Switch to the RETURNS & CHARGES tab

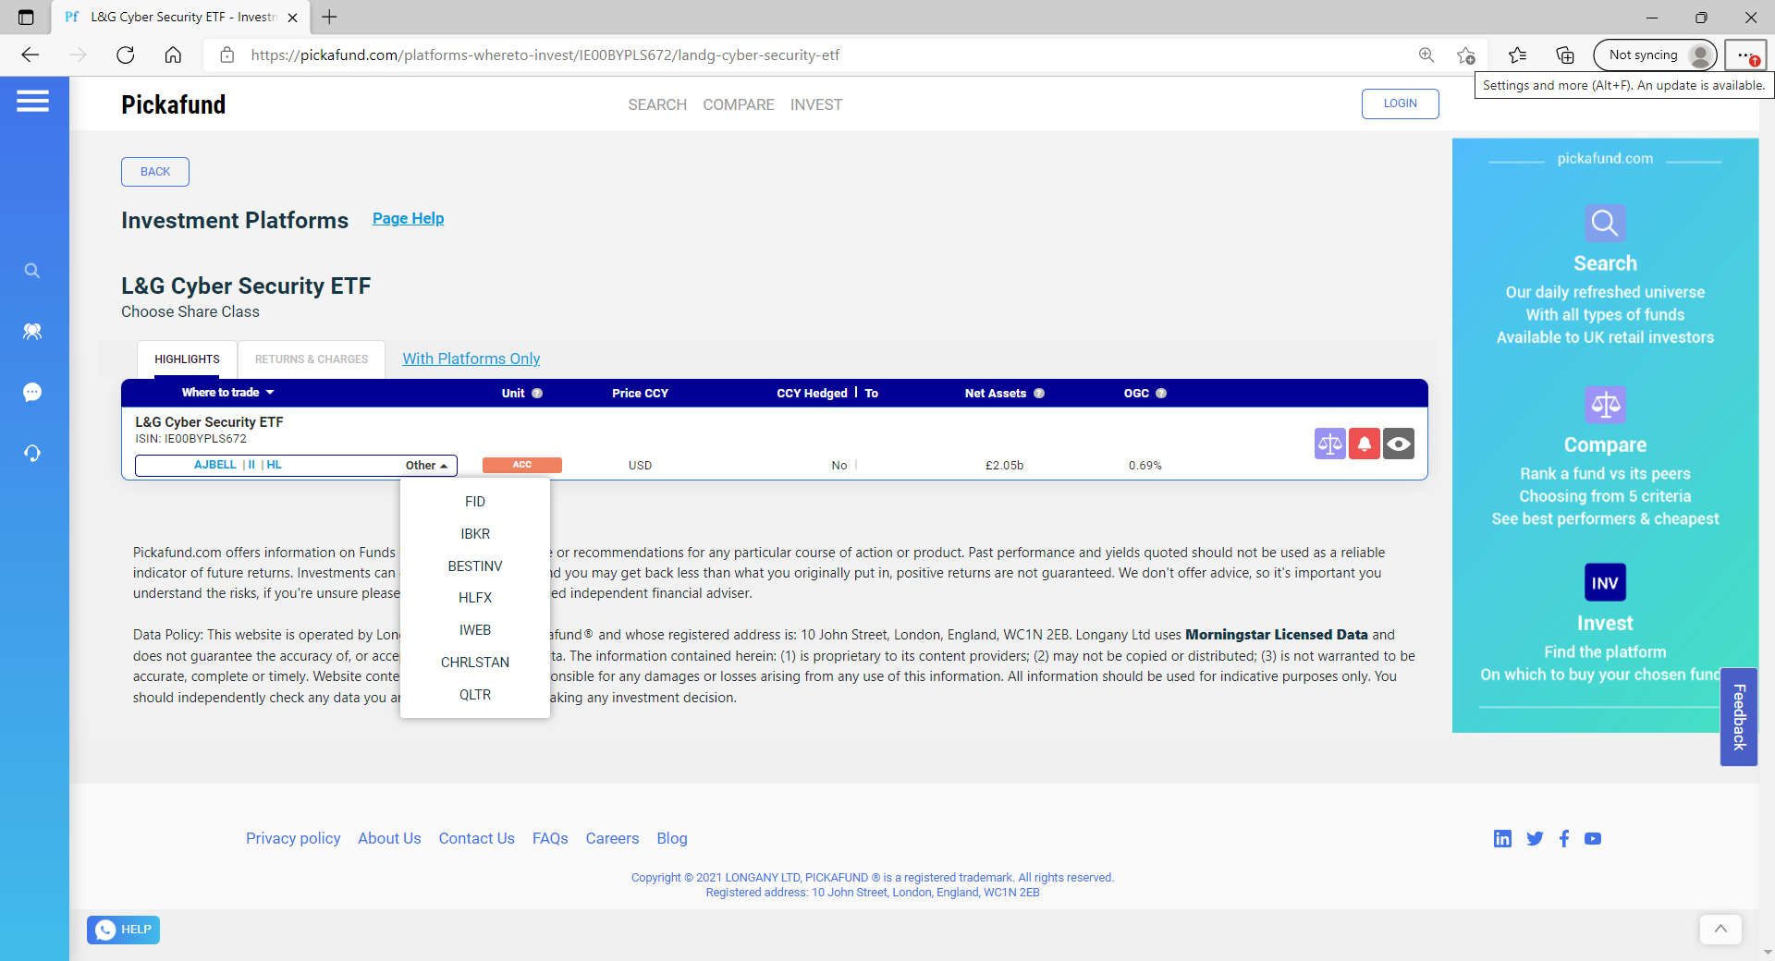pyautogui.click(x=312, y=359)
